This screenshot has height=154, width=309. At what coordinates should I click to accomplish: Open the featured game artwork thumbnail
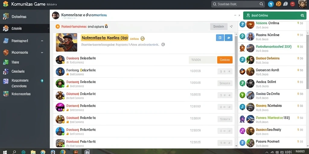tap(66, 42)
